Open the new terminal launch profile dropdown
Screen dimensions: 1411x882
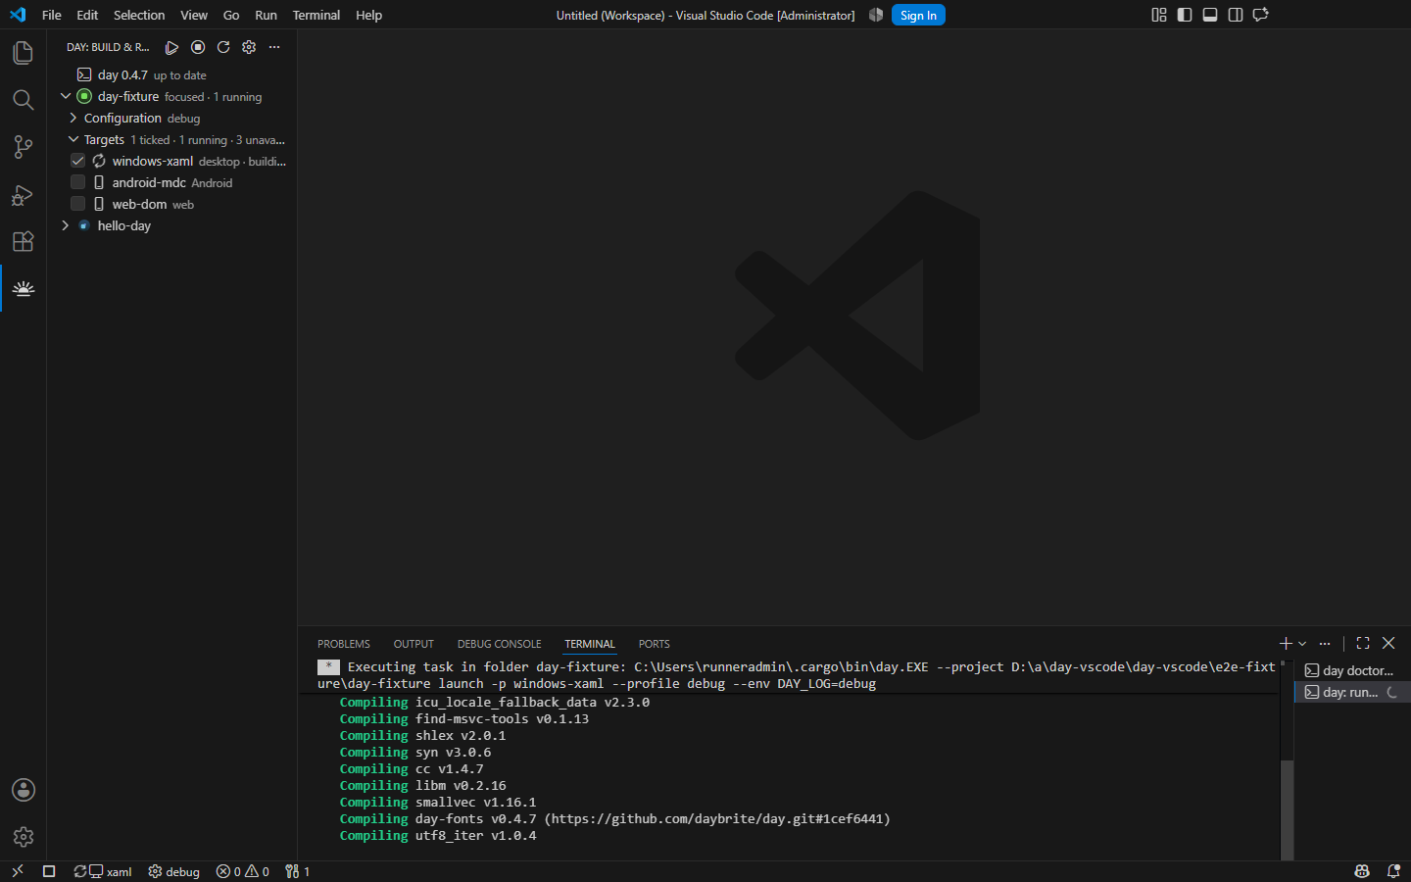tap(1302, 644)
